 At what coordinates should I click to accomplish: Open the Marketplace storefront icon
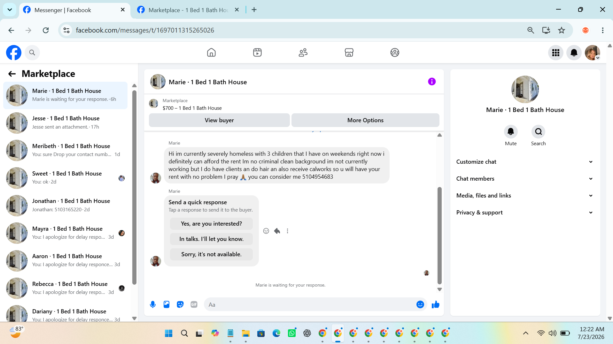coord(349,52)
